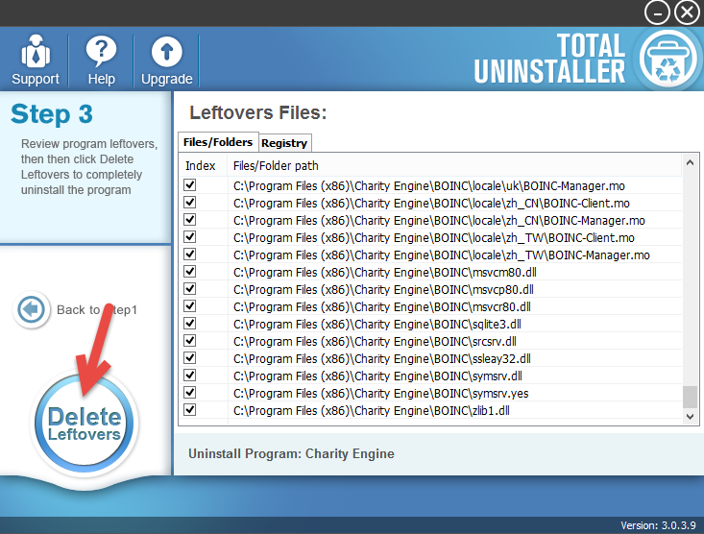Minimize the Total Uninstaller window
Image resolution: width=704 pixels, height=534 pixels.
click(x=657, y=12)
